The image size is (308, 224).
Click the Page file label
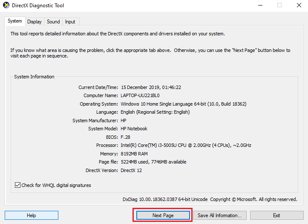pyautogui.click(x=108, y=162)
